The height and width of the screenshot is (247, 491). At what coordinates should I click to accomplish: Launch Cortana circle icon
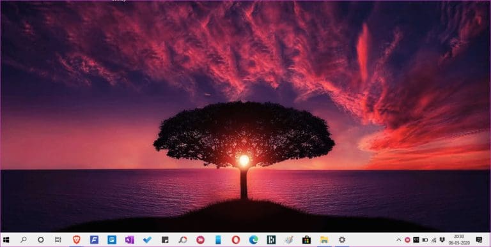(41, 240)
